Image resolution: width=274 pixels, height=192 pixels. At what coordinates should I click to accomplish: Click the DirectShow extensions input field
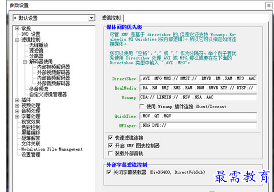coord(198,78)
